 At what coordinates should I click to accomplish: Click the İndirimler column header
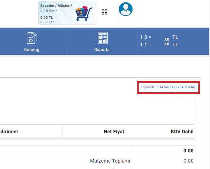10,132
